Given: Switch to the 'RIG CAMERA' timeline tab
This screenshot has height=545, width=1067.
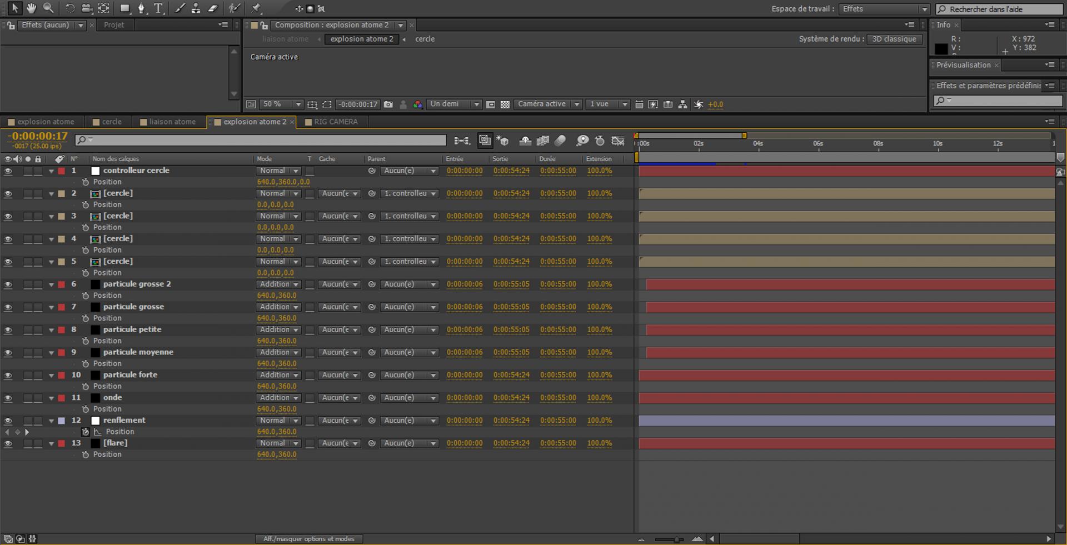Looking at the screenshot, I should click(x=335, y=122).
